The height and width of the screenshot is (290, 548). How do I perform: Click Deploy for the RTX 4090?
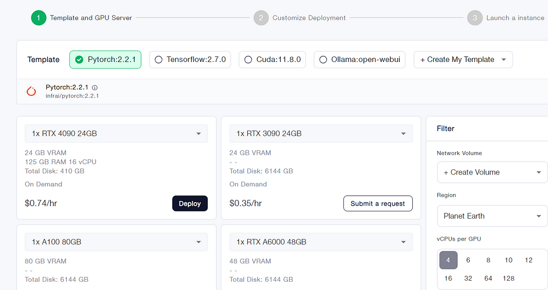[189, 204]
